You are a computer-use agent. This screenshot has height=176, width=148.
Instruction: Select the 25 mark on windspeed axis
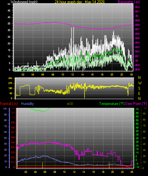pos(9,37)
